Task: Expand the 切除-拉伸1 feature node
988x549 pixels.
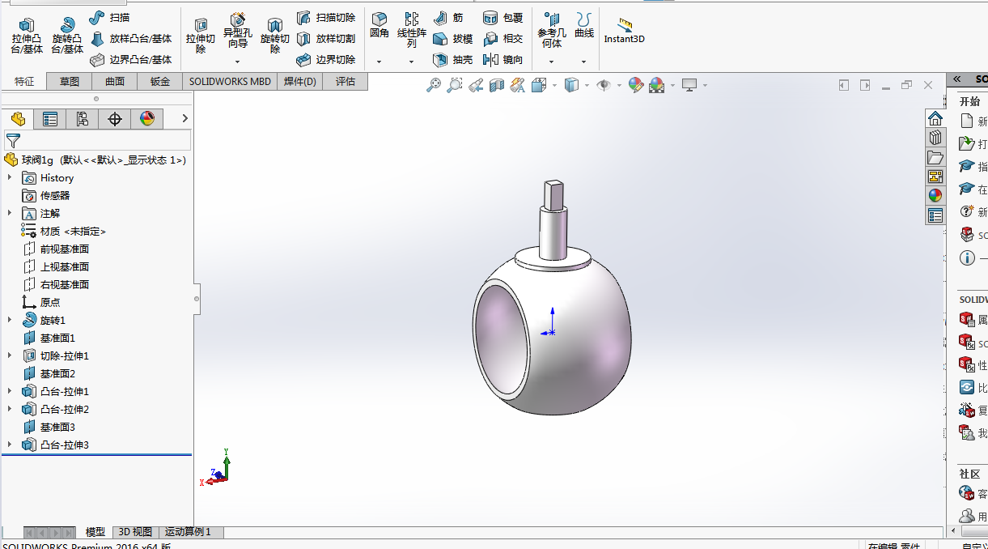Action: click(10, 355)
